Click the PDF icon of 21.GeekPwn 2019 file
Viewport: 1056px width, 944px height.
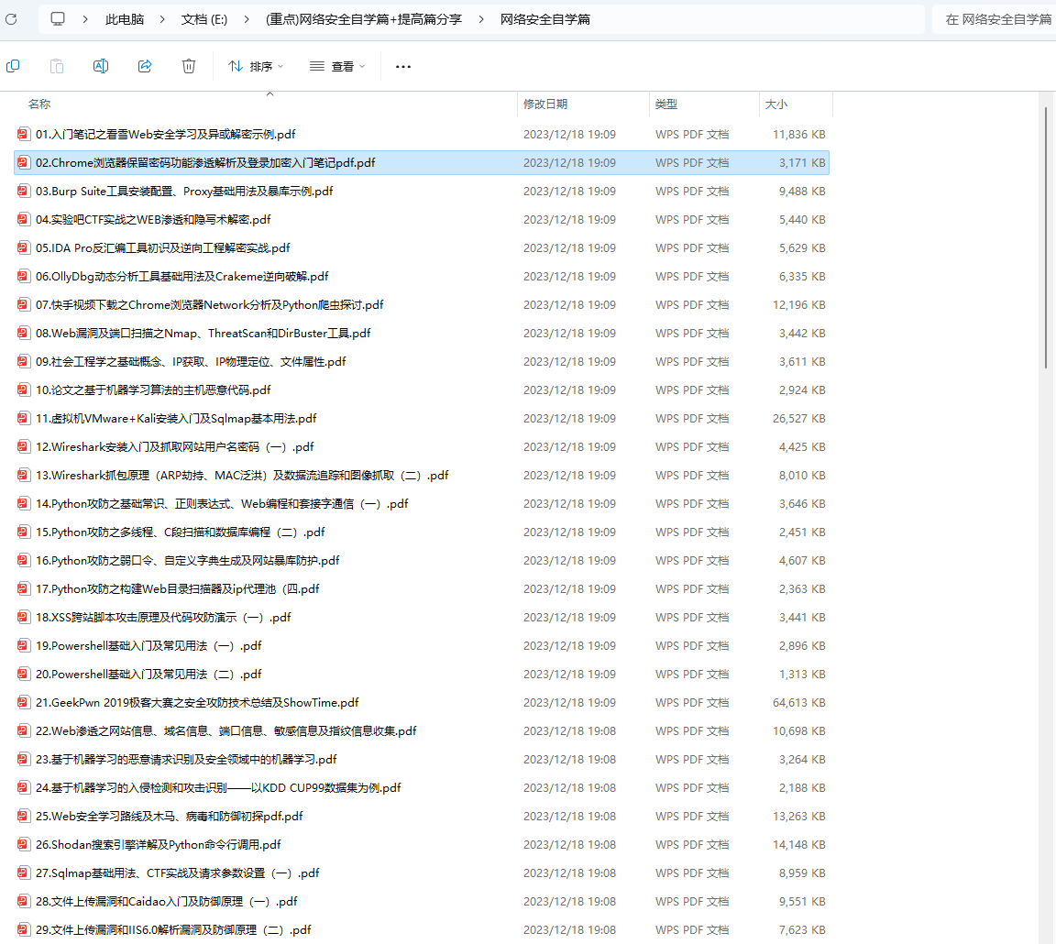24,702
